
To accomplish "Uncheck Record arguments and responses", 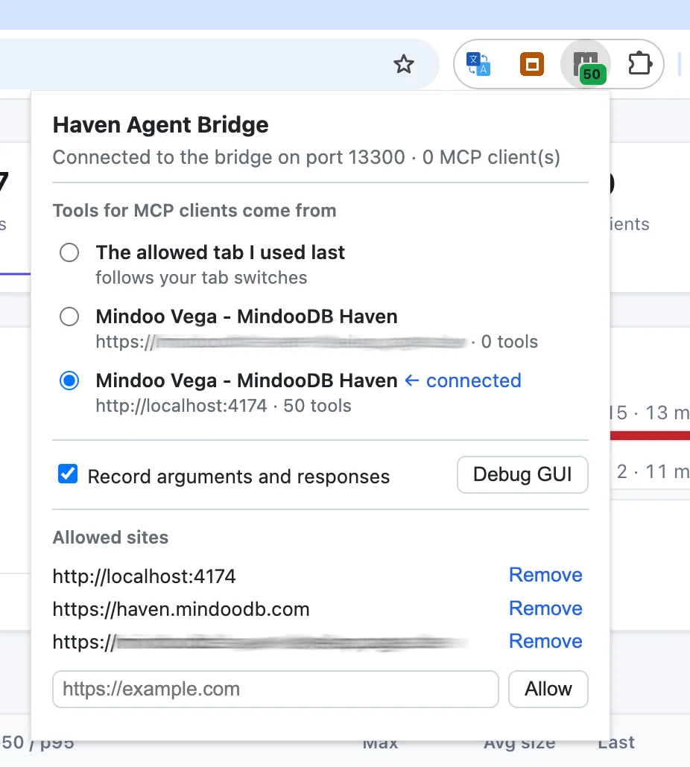I will pyautogui.click(x=68, y=474).
